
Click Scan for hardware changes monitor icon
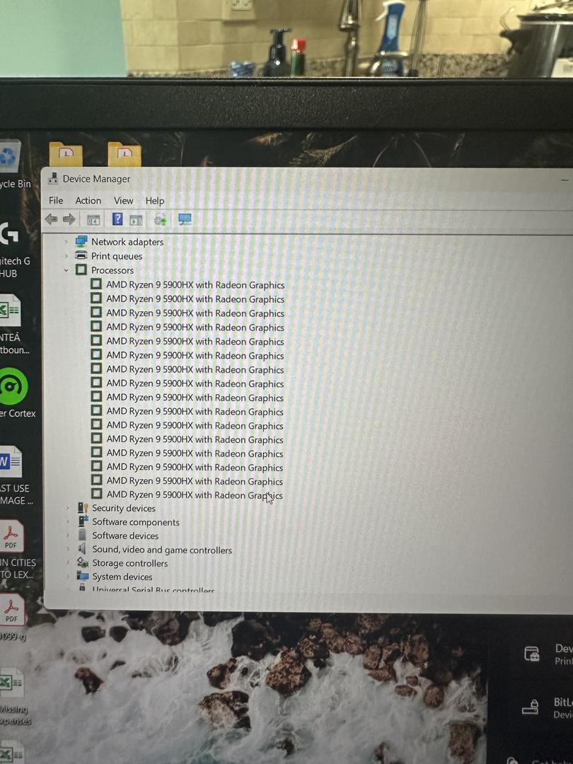pyautogui.click(x=185, y=219)
